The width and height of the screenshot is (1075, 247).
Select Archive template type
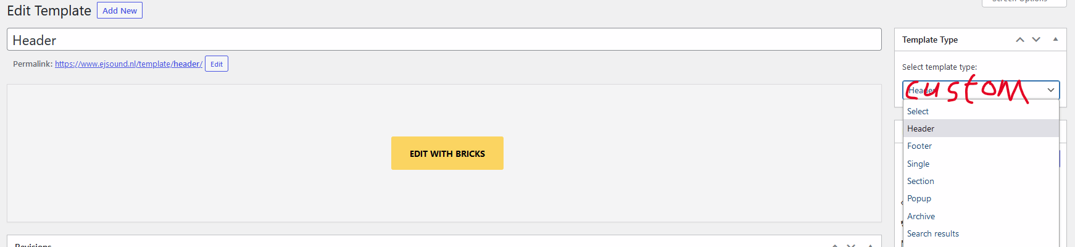tap(921, 216)
